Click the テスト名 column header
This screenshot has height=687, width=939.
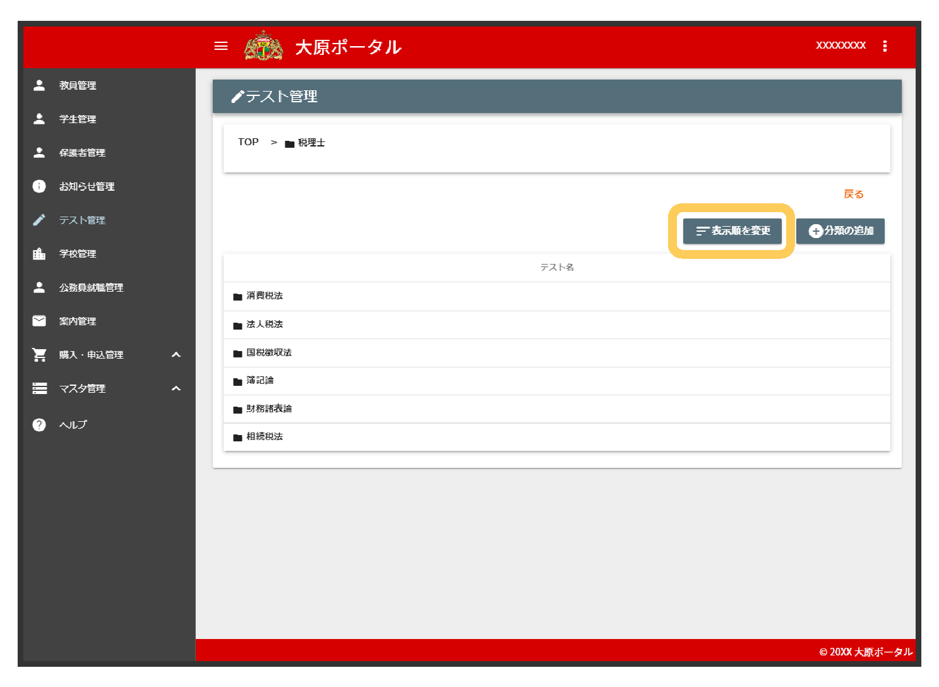pyautogui.click(x=557, y=267)
